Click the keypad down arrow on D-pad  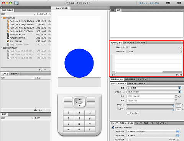[80, 105]
